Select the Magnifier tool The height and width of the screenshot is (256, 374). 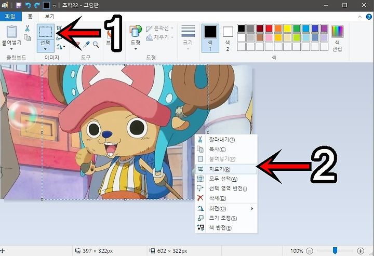[96, 45]
